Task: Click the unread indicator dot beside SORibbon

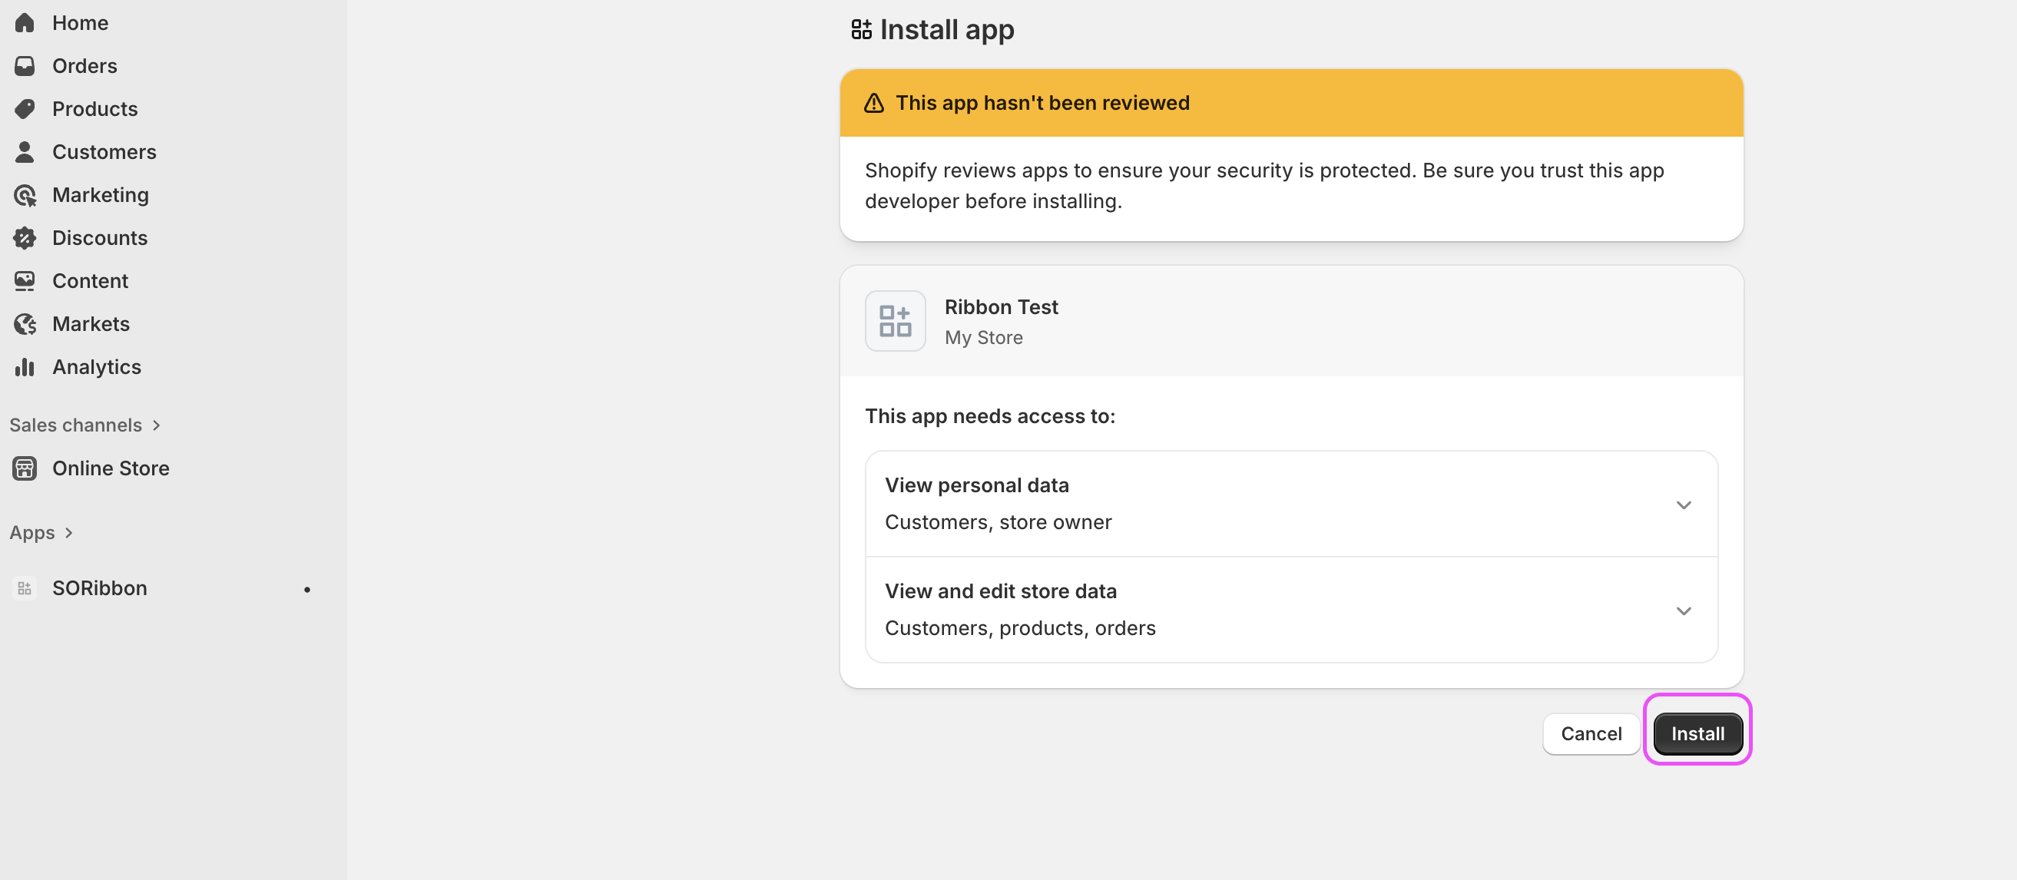Action: point(307,590)
